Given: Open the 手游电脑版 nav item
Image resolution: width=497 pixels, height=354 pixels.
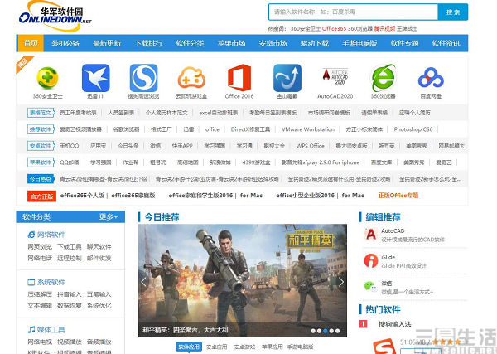Looking at the screenshot, I should pyautogui.click(x=359, y=43).
